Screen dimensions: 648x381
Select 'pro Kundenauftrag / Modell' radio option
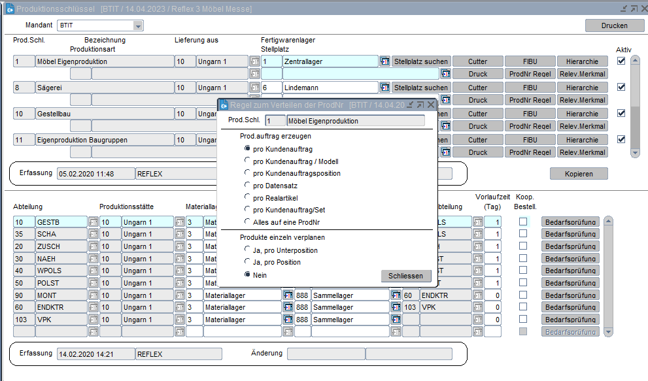click(x=247, y=161)
